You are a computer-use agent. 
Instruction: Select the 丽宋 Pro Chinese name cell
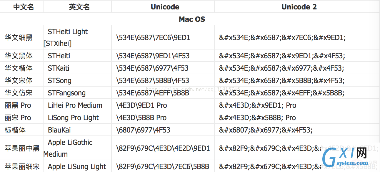(x=21, y=118)
